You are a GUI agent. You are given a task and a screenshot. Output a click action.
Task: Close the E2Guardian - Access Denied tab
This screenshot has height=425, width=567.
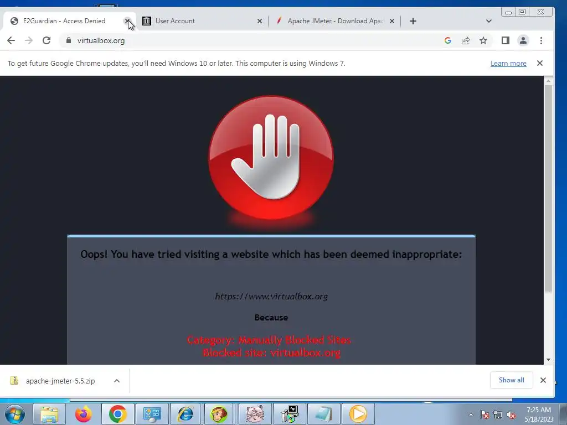pyautogui.click(x=127, y=21)
